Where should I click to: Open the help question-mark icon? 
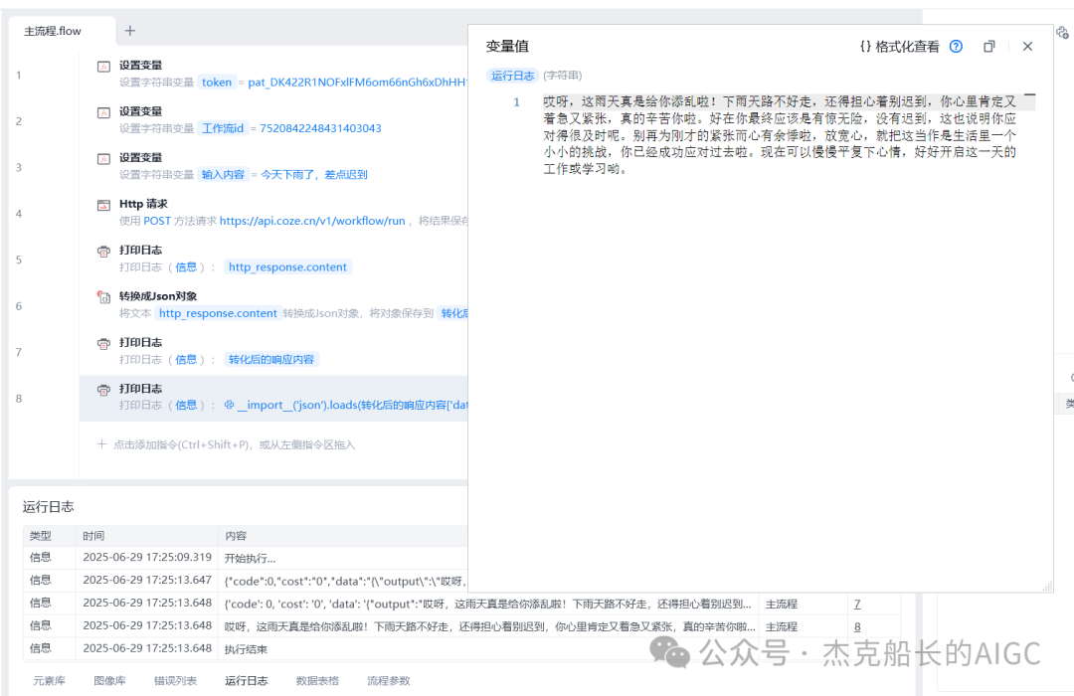click(957, 47)
